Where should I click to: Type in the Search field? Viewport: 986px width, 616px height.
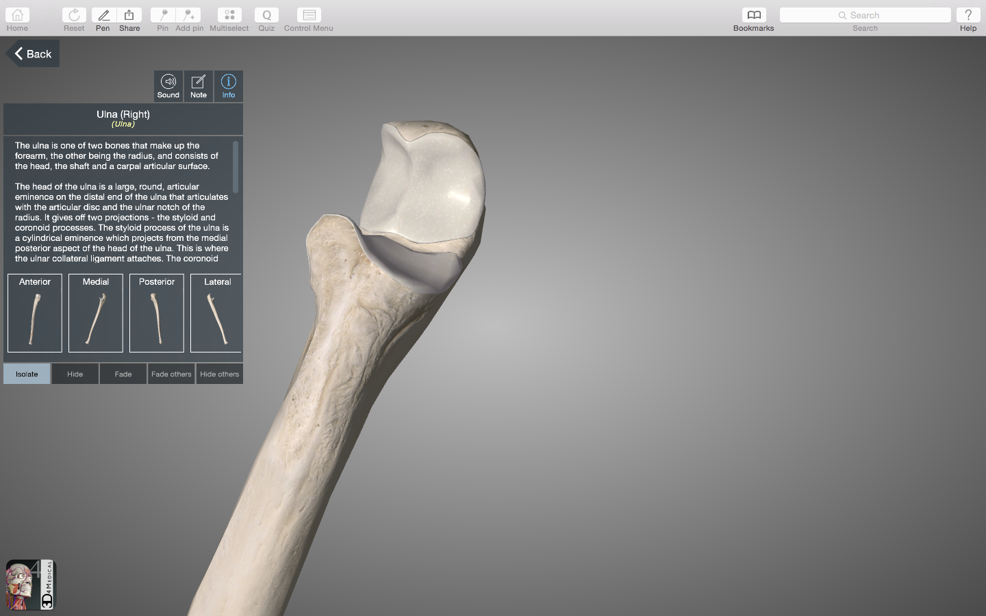865,15
